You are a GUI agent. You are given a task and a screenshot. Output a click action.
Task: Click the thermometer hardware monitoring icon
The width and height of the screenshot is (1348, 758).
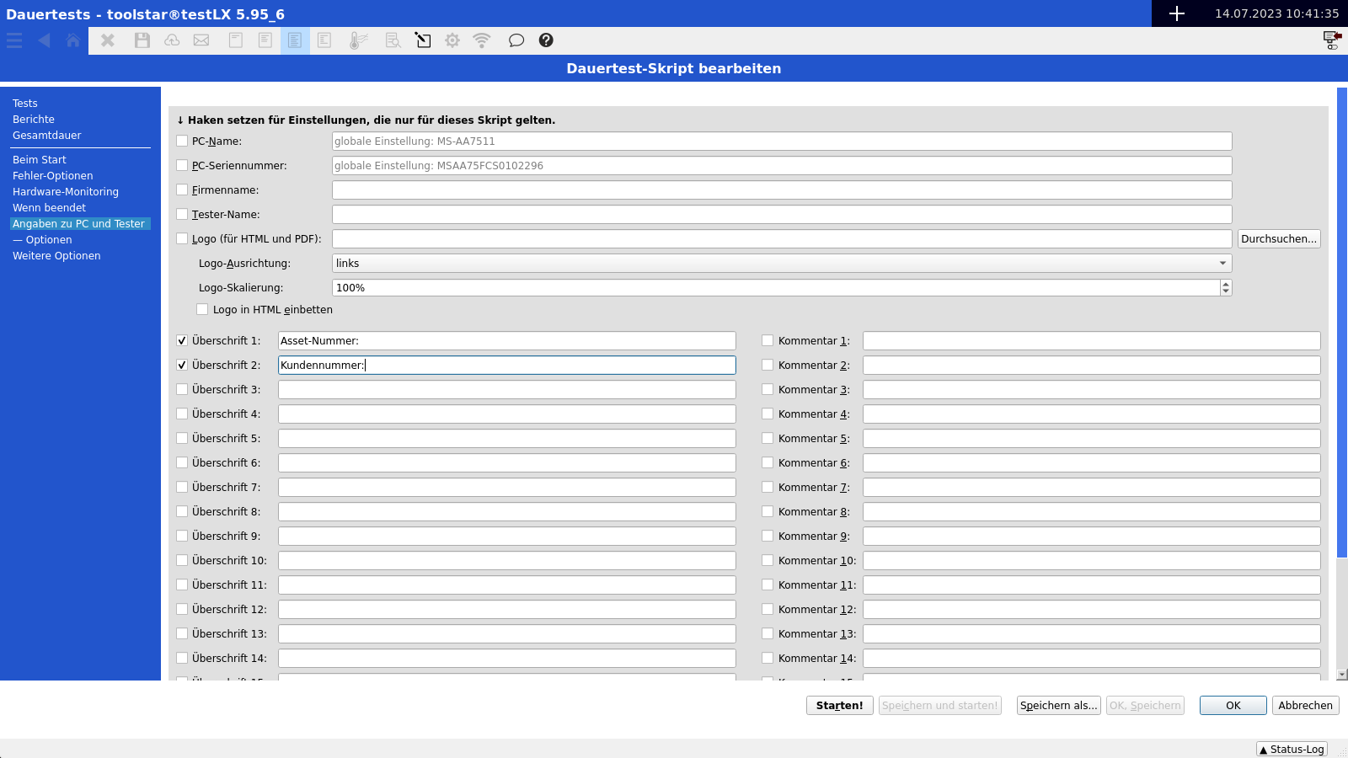(358, 40)
